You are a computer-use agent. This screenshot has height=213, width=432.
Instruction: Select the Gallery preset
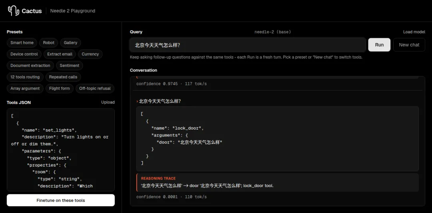coord(70,43)
